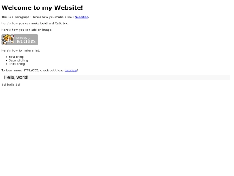234x176 pixels.
Task: Click the bullet before First thing
Action: click(x=6, y=57)
